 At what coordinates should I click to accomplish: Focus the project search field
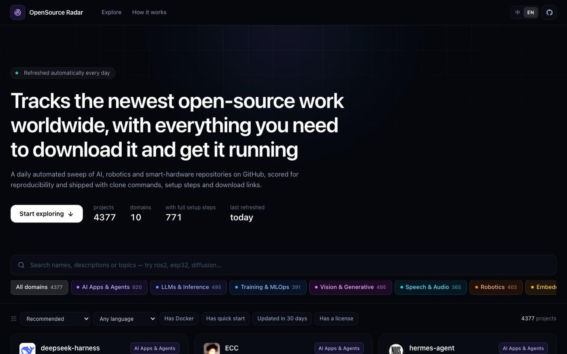coord(283,265)
